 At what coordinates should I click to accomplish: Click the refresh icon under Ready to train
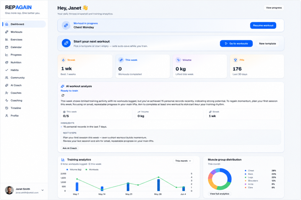[63, 95]
